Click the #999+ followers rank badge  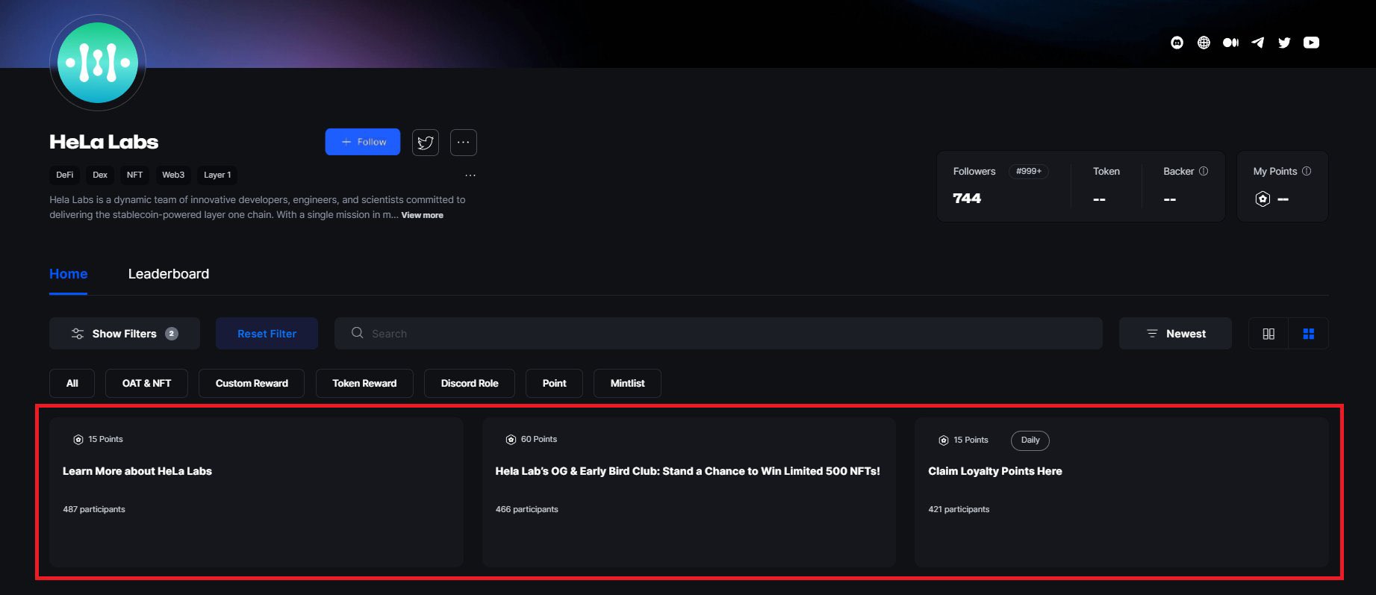coord(1029,171)
